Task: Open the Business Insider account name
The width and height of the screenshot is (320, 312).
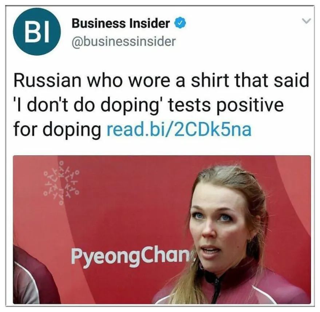Action: pos(121,23)
